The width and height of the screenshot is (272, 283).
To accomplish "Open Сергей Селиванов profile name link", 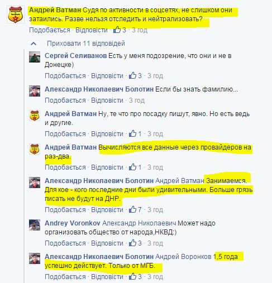I will coord(75,55).
